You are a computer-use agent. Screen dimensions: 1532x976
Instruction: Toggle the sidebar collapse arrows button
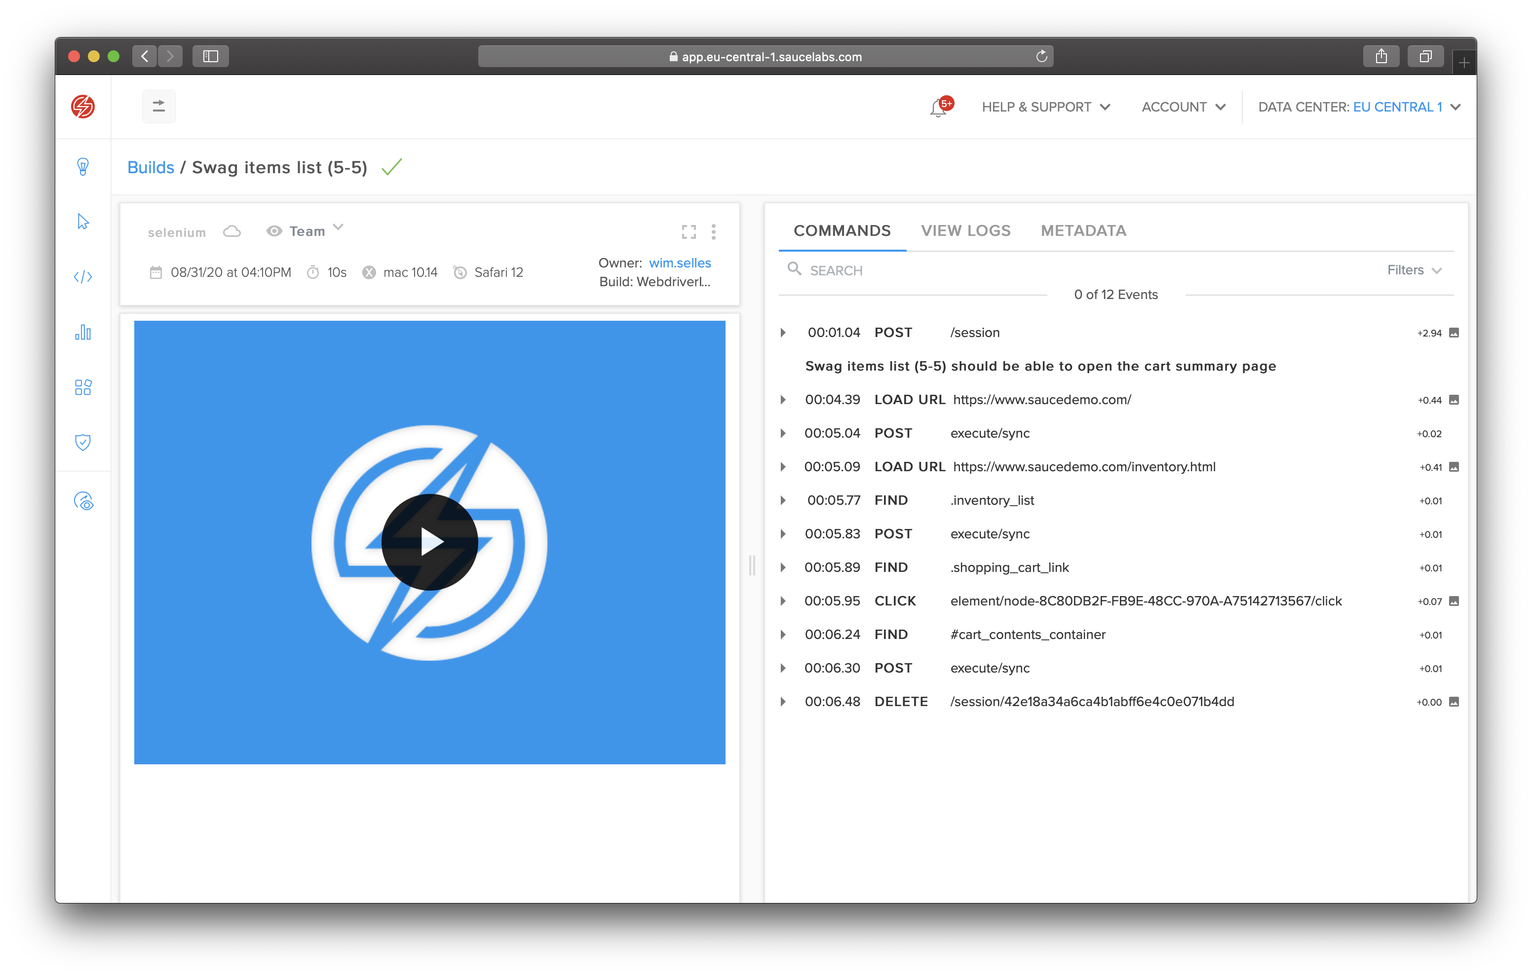pos(158,106)
